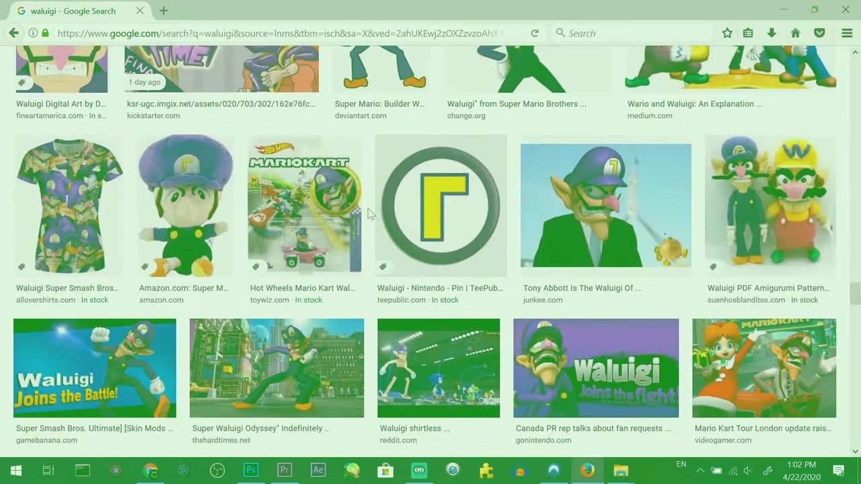Open Photoshop from the taskbar
Screen dimensions: 861x484
click(251, 471)
